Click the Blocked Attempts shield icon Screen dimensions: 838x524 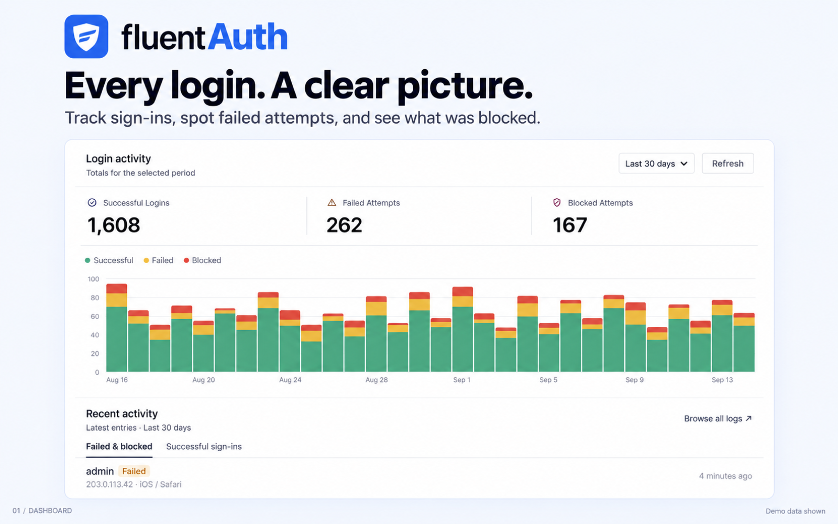tap(557, 203)
